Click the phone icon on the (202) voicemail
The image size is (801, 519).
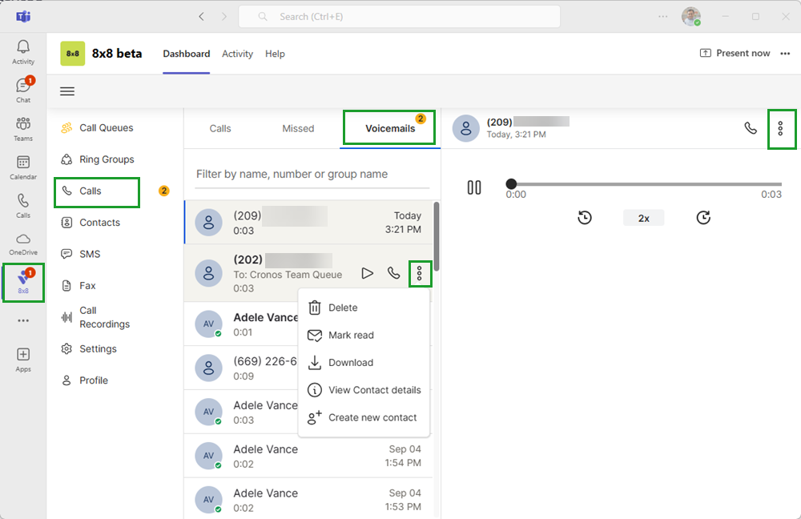click(393, 273)
